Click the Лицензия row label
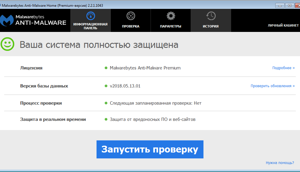The height and width of the screenshot is (172, 300). point(31,68)
